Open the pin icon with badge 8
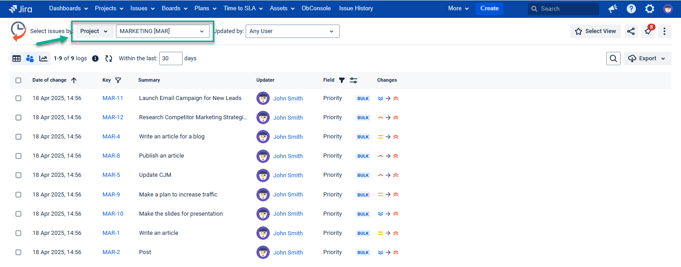The width and height of the screenshot is (681, 267). tap(648, 31)
